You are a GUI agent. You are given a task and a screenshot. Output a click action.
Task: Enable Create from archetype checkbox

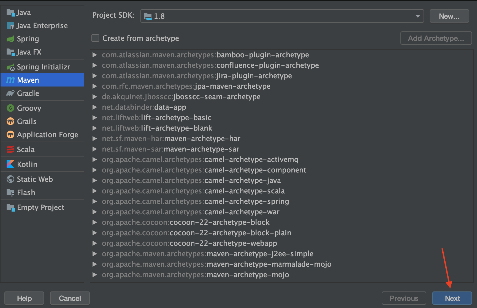(x=95, y=38)
